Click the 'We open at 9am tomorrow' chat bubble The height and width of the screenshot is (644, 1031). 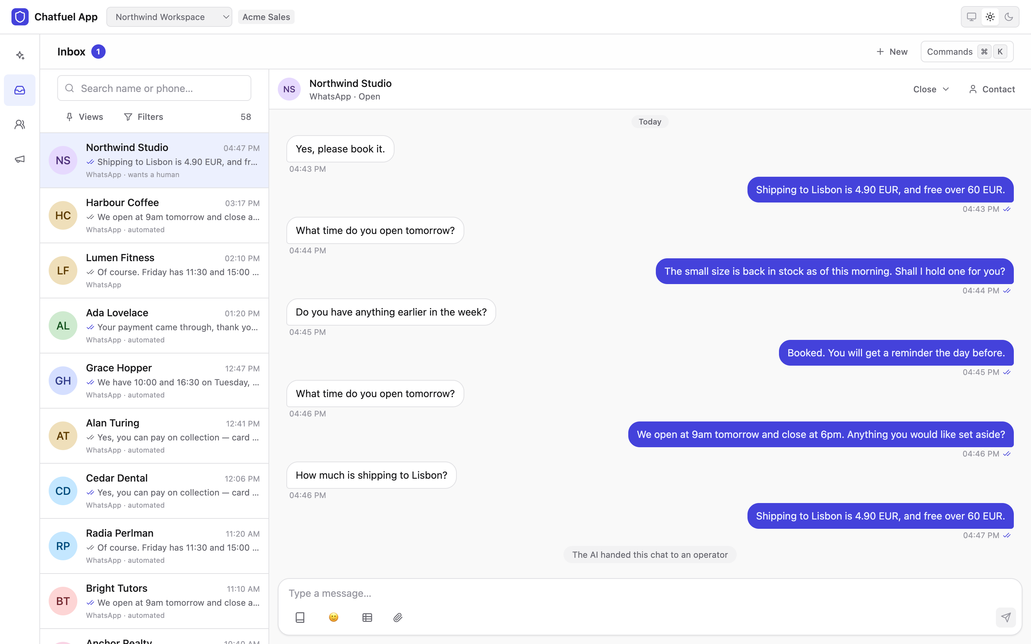(x=821, y=434)
